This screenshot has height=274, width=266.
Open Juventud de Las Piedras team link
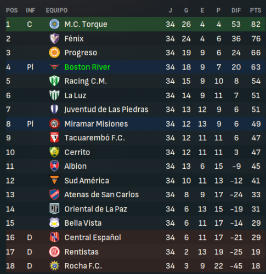106,110
